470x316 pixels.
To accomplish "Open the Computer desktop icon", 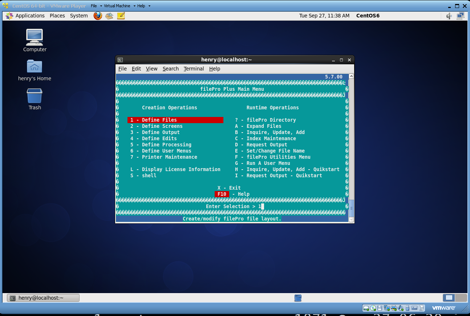I will click(35, 40).
